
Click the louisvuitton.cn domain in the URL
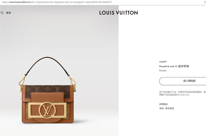click(x=20, y=2)
